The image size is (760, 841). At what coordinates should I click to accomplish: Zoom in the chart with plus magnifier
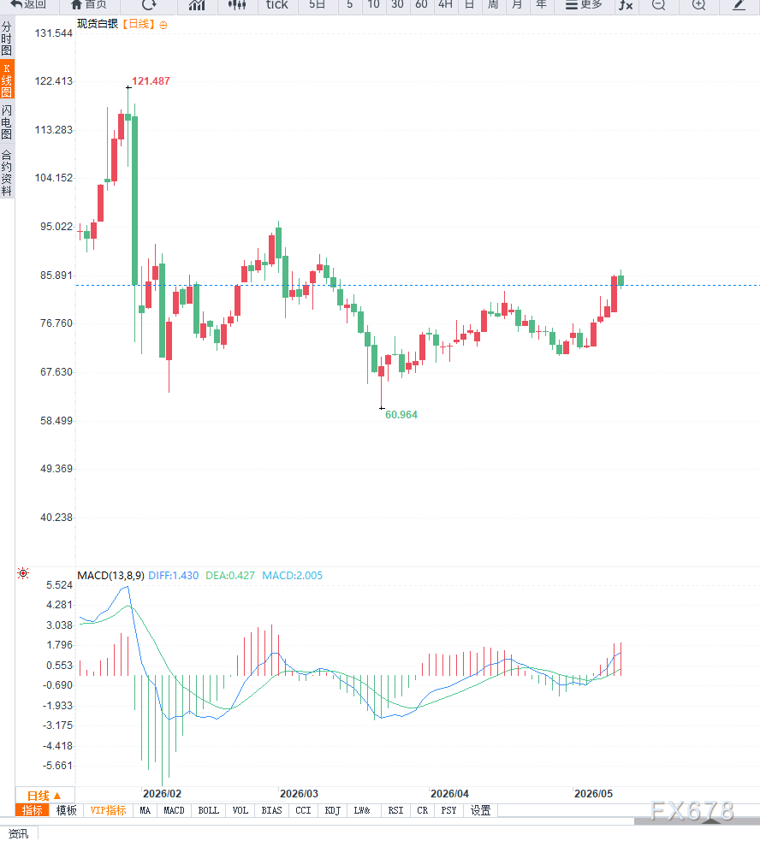click(x=698, y=5)
